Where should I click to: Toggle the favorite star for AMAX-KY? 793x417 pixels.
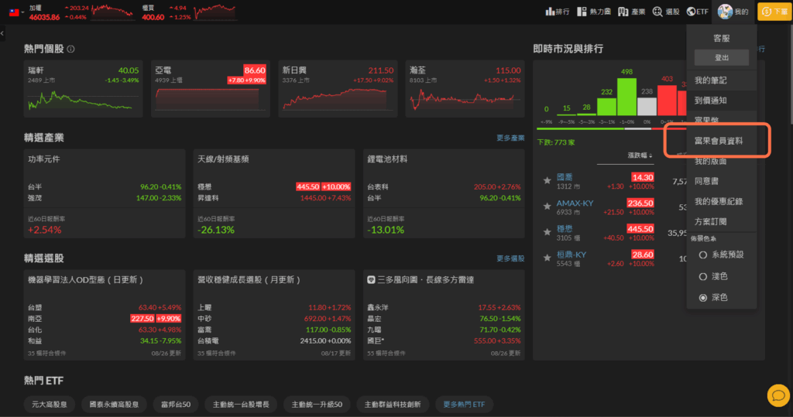coord(547,207)
